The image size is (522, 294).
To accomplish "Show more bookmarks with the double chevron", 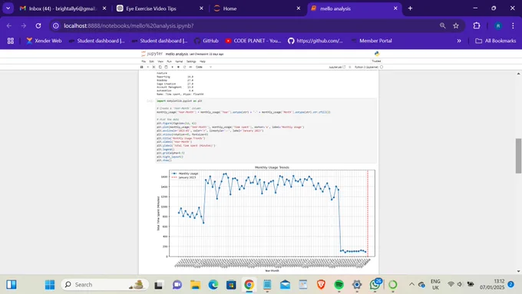I will point(459,41).
